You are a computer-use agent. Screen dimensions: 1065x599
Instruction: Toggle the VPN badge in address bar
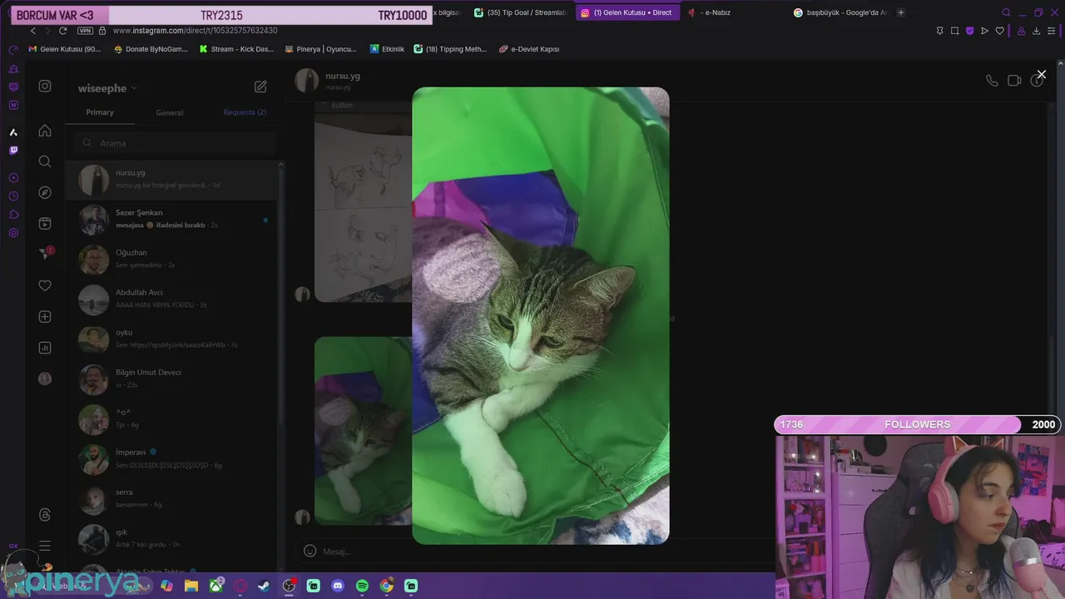(x=85, y=31)
